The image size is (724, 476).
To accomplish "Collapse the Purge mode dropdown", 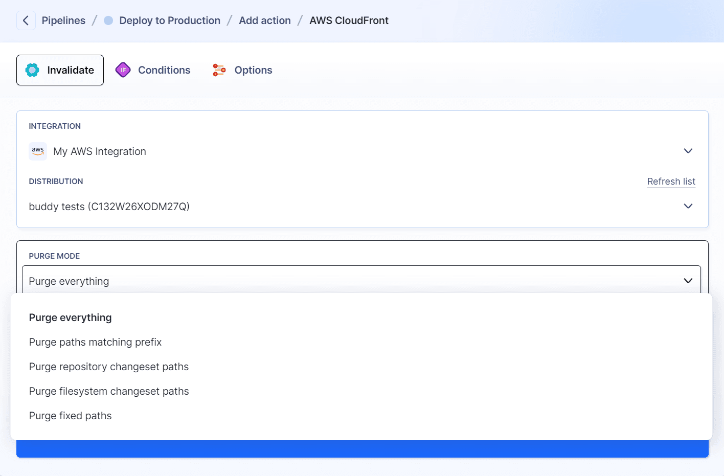I will [688, 281].
